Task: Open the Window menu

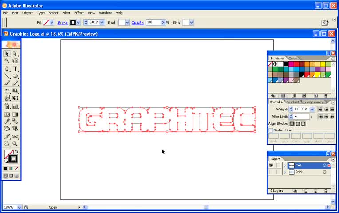Action: point(105,13)
